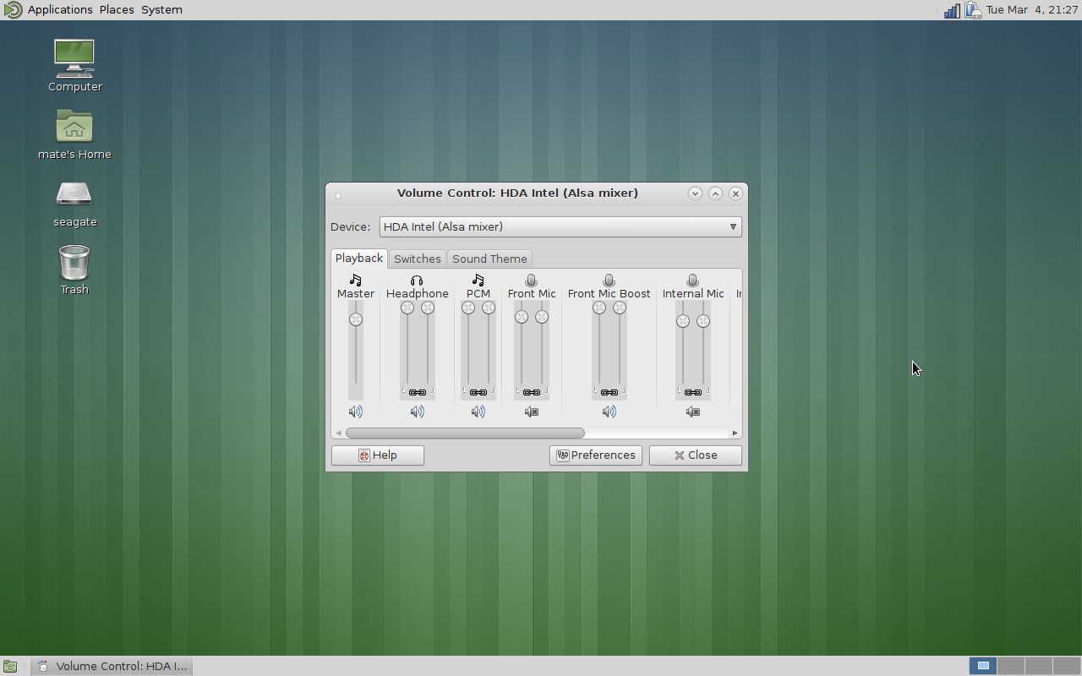This screenshot has height=676, width=1082.
Task: Click the Help button
Action: point(378,455)
